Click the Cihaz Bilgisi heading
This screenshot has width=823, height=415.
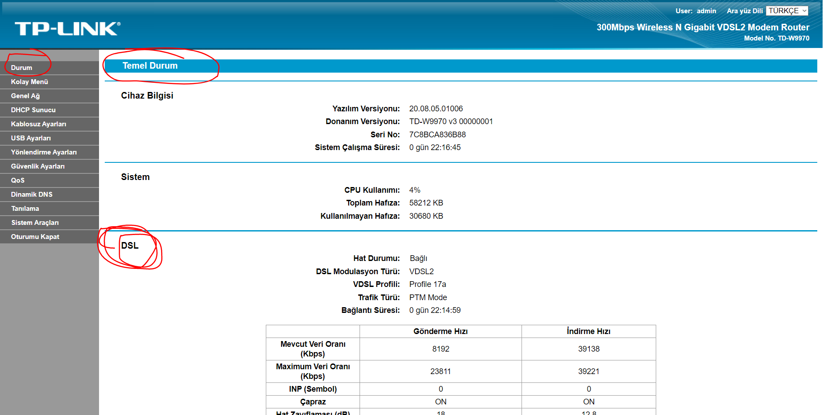(147, 95)
